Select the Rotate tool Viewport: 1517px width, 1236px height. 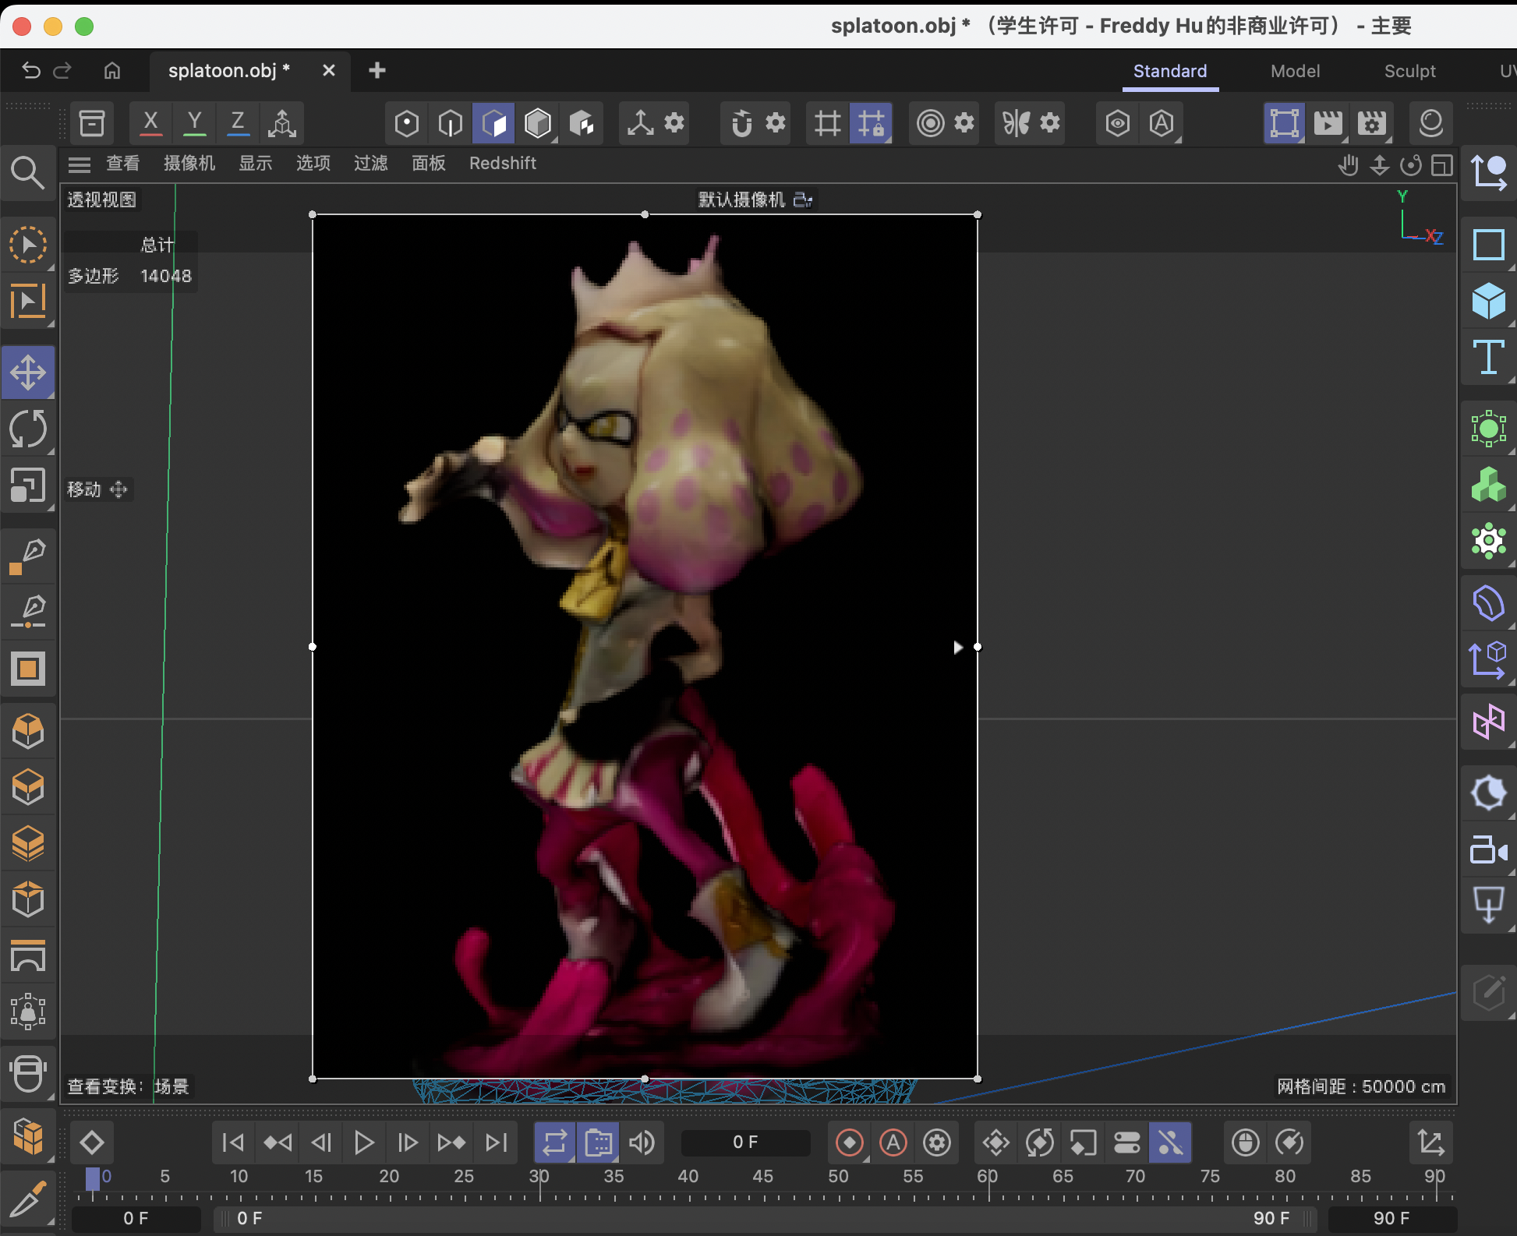pyautogui.click(x=29, y=429)
